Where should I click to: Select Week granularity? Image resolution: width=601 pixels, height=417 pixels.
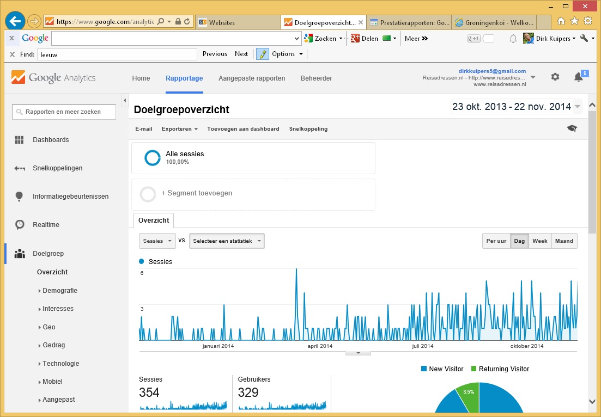click(x=539, y=241)
